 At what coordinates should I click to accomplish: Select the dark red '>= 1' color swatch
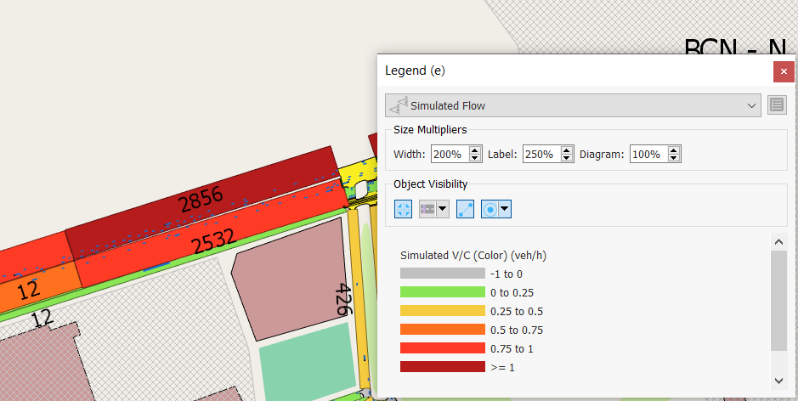point(442,367)
